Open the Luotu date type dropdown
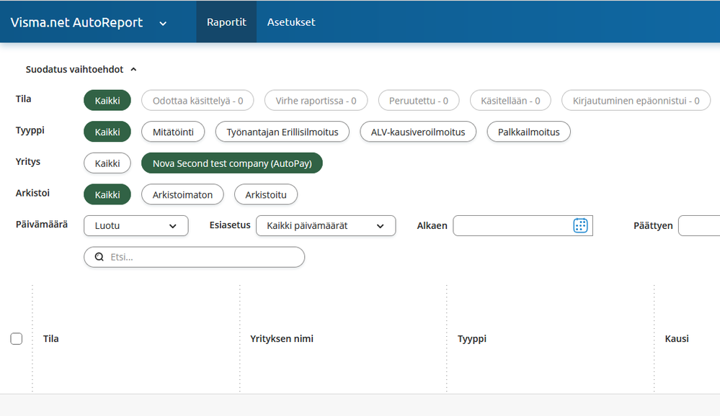This screenshot has width=720, height=416. point(136,226)
